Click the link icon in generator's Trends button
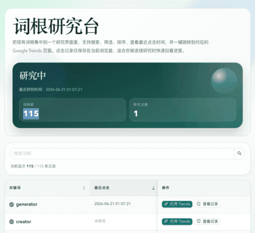Screen dimensions: 255x233 point(166,204)
